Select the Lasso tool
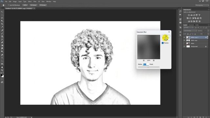The height and width of the screenshot is (118, 210). coord(2,18)
